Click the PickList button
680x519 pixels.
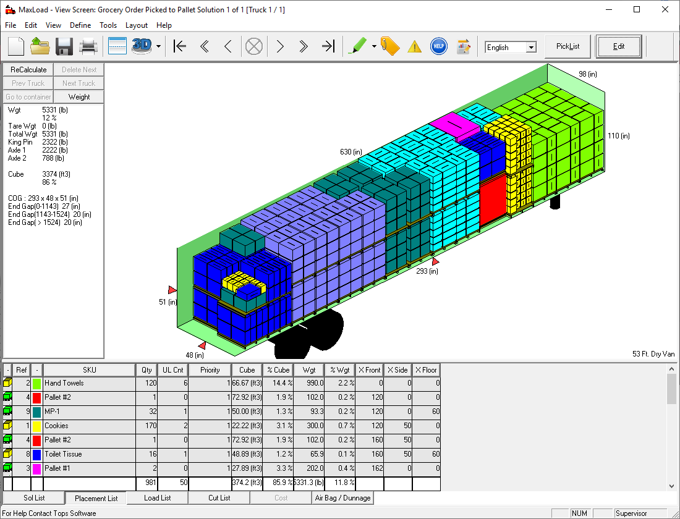tap(567, 46)
